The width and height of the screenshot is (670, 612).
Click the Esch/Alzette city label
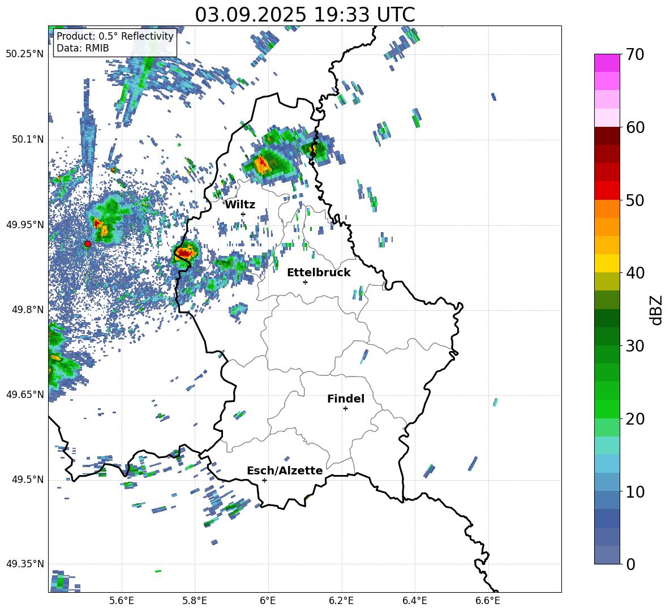click(x=285, y=470)
